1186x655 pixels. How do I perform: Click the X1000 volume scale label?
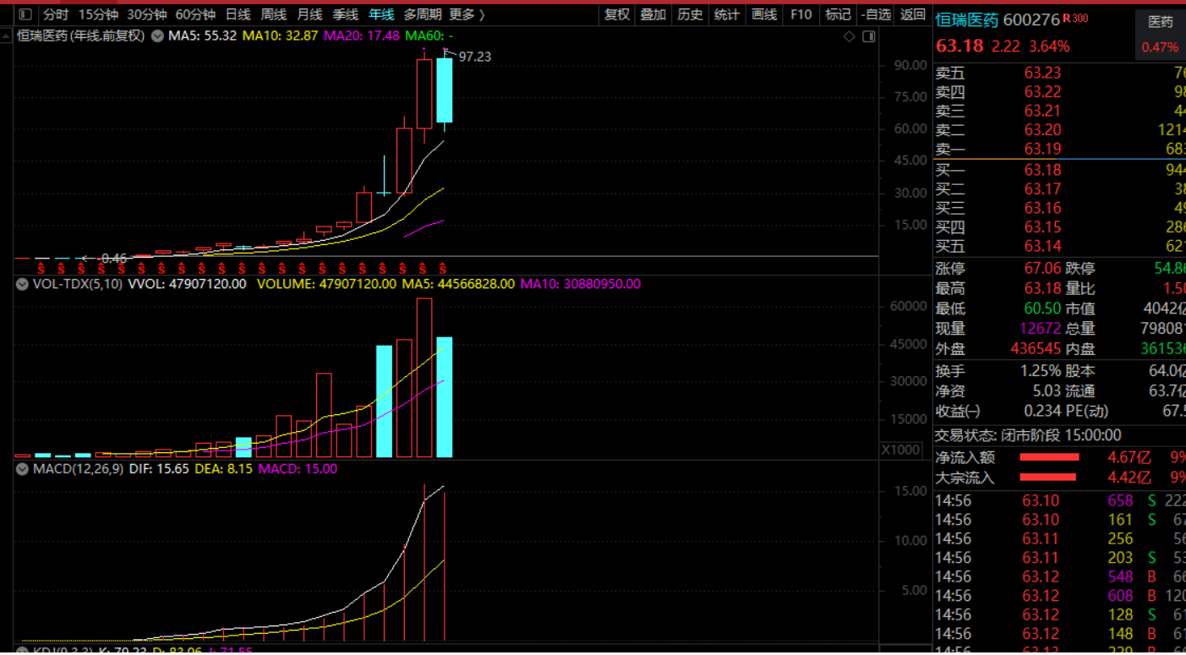point(902,450)
